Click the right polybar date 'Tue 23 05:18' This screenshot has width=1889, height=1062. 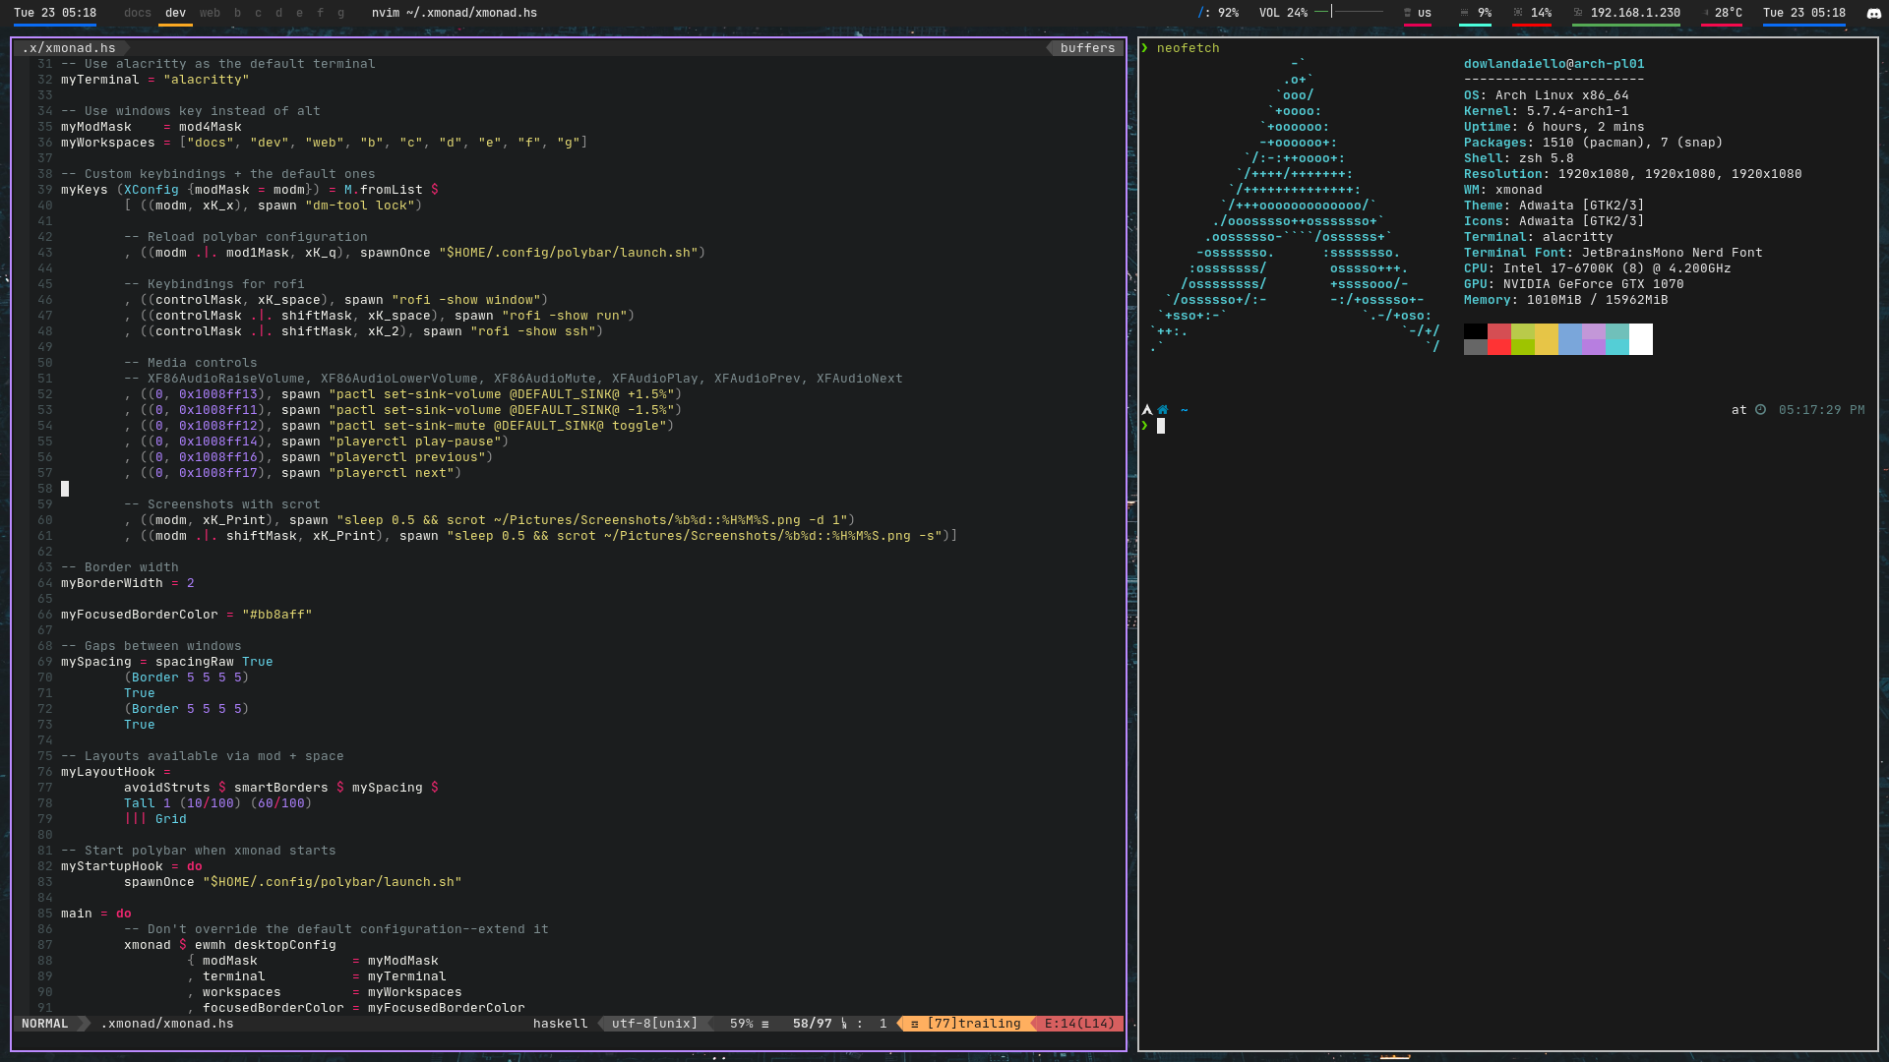coord(1803,13)
